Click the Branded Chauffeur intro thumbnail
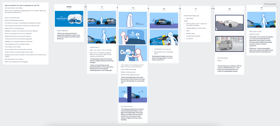 [69, 19]
